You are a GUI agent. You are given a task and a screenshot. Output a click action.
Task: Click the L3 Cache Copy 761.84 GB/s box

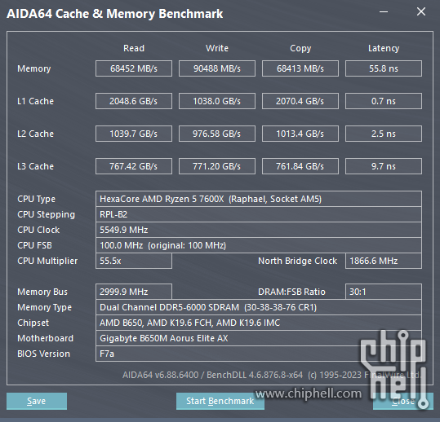click(x=300, y=166)
